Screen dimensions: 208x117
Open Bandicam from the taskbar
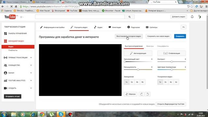[x=70, y=114]
